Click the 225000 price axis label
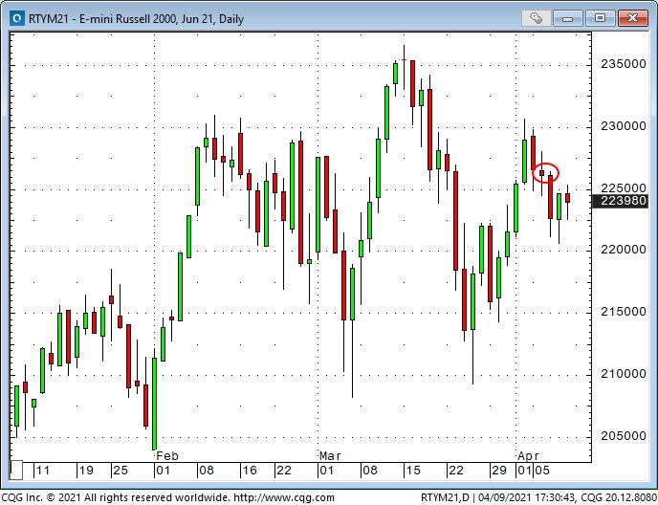The height and width of the screenshot is (505, 658). point(624,188)
